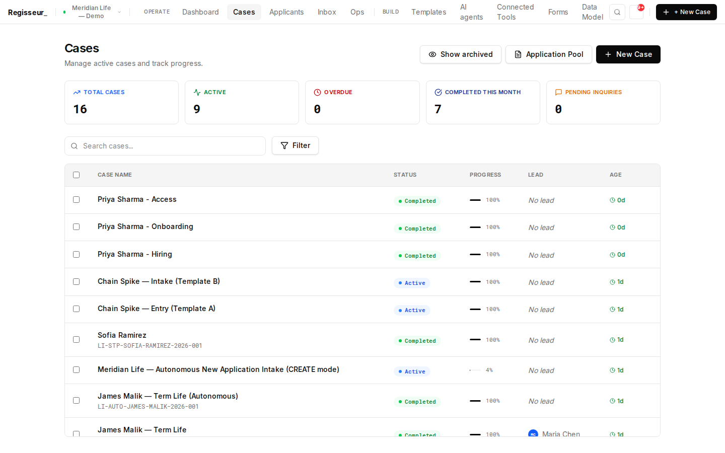
Task: Check the Priya Sharma - Access row
Action: point(77,200)
